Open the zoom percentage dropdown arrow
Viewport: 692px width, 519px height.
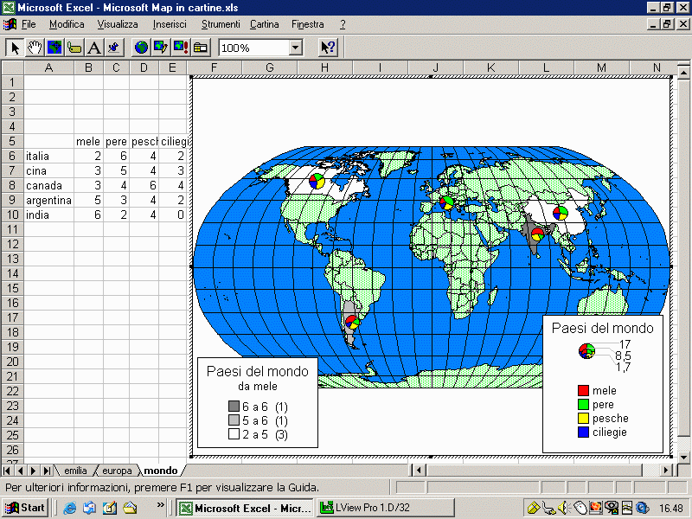[x=296, y=48]
